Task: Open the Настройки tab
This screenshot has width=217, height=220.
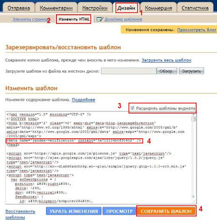Action: pyautogui.click(x=95, y=8)
